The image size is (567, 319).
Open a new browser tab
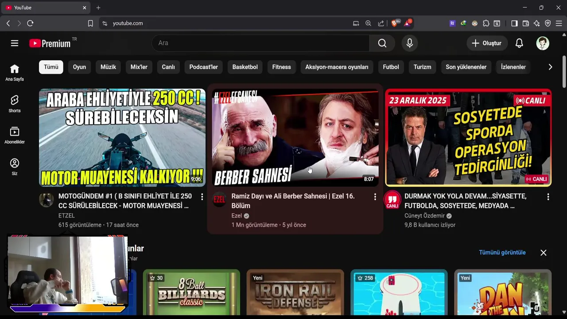pyautogui.click(x=98, y=8)
